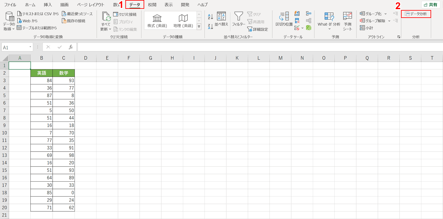Open the 予測シート forecast sheet icon
Image resolution: width=443 pixels, height=219 pixels.
pyautogui.click(x=347, y=21)
